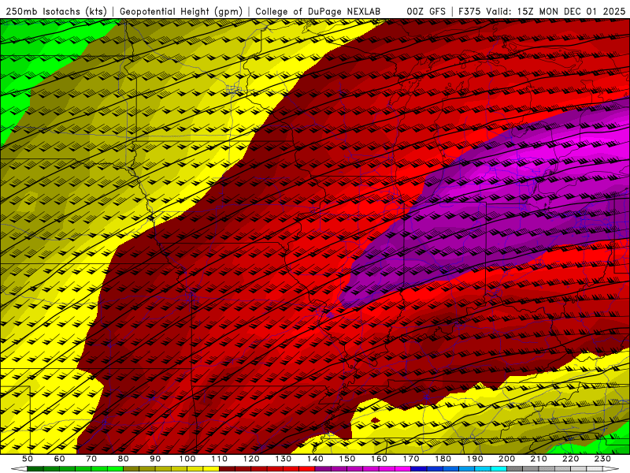This screenshot has width=630, height=473.
Task: Click the "70" color scale label
Action: coord(91,459)
